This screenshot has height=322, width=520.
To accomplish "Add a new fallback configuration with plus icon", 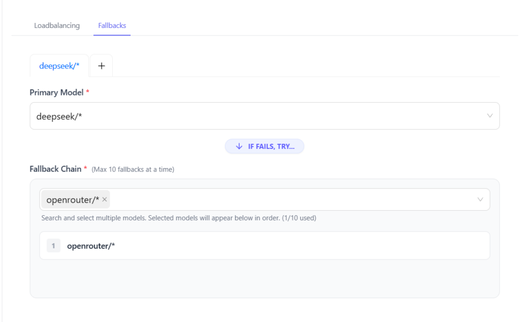I will [102, 66].
